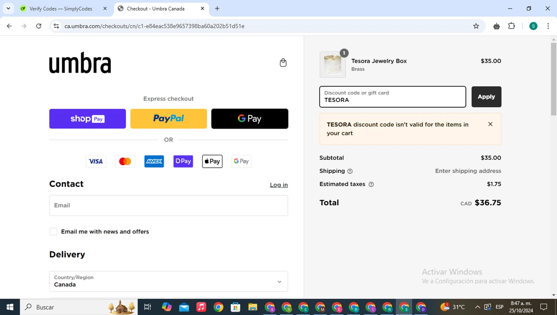
Task: Open the Country/Region dropdown
Action: (169, 281)
